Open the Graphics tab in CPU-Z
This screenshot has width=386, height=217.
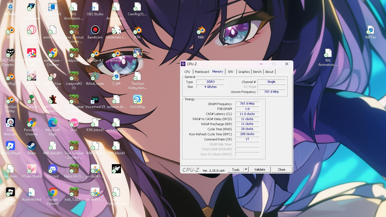[244, 72]
